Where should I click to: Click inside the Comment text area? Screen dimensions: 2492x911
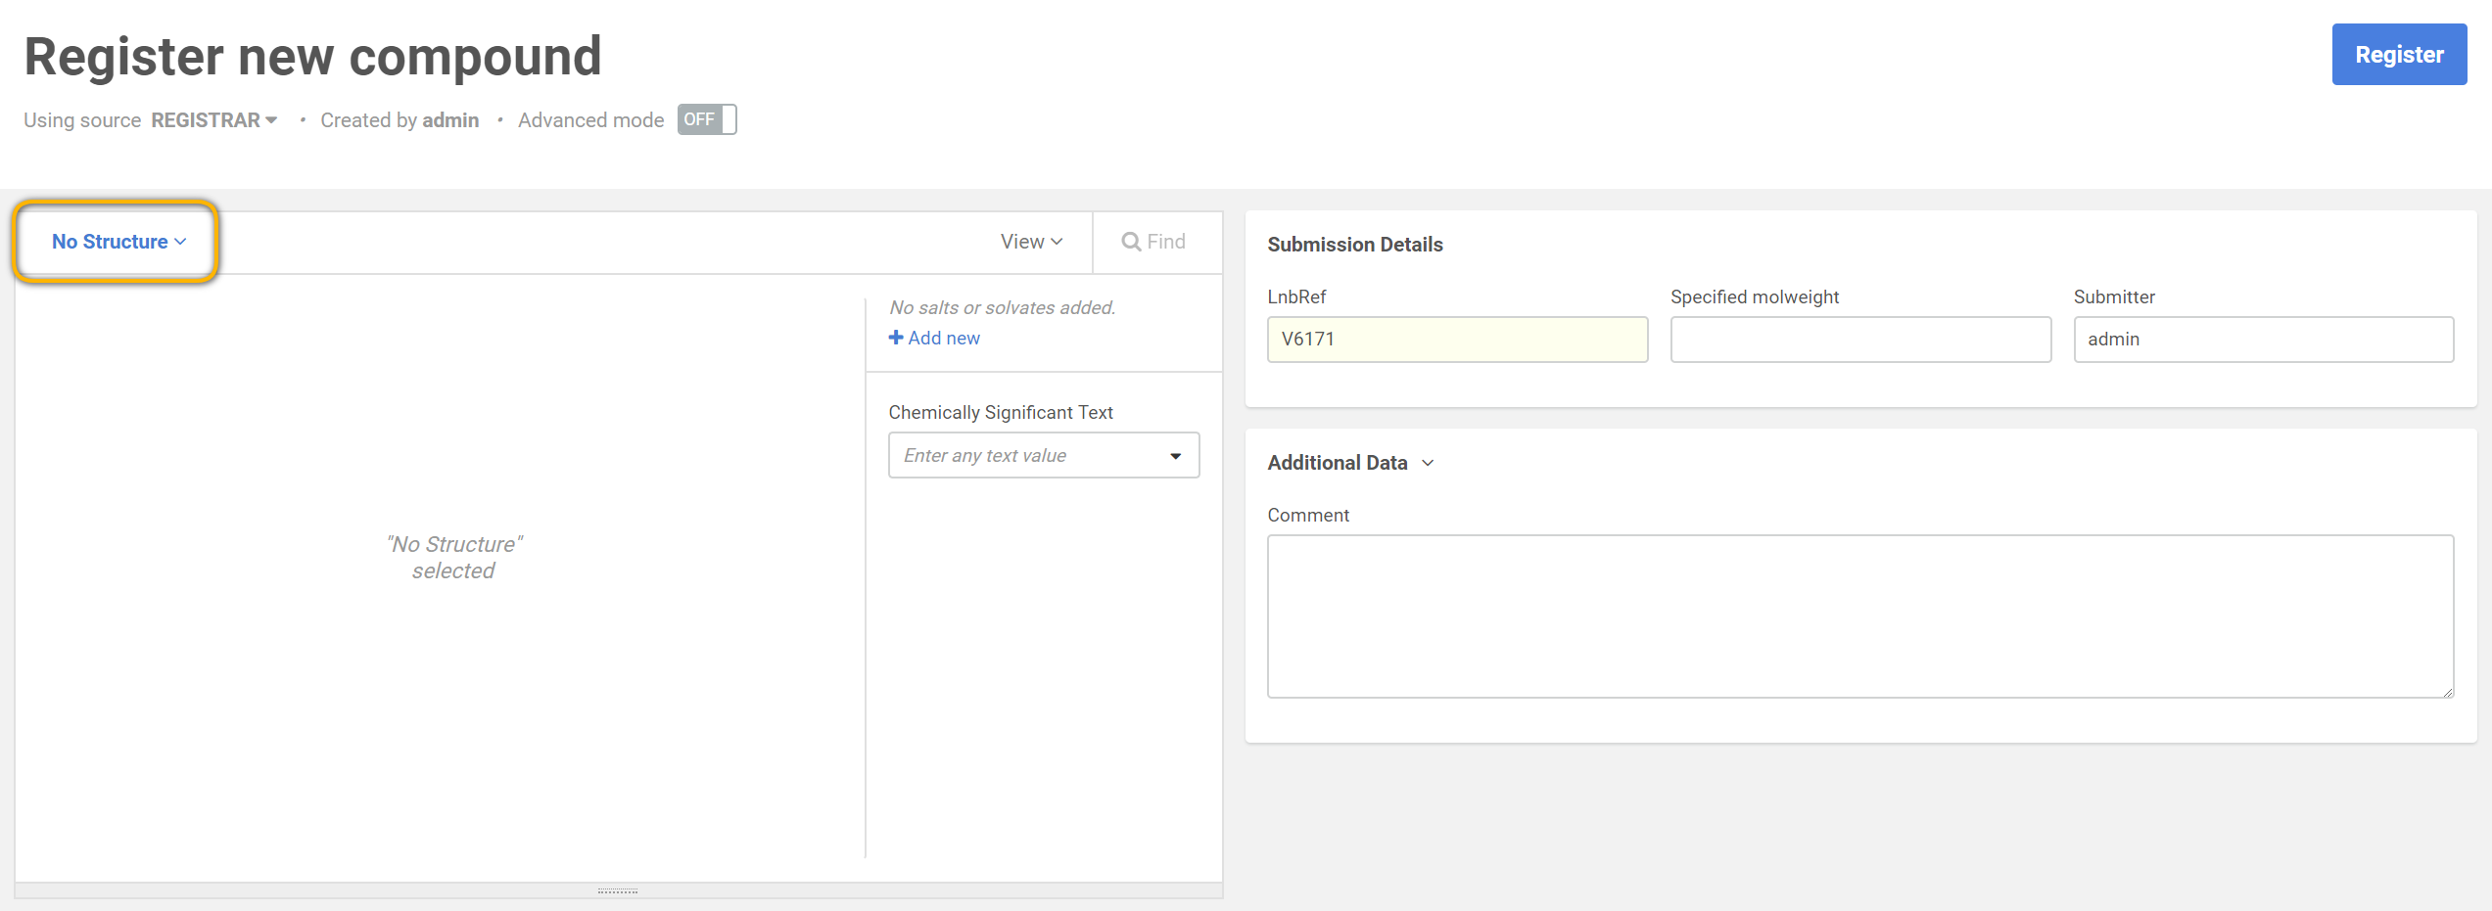[x=1858, y=615]
